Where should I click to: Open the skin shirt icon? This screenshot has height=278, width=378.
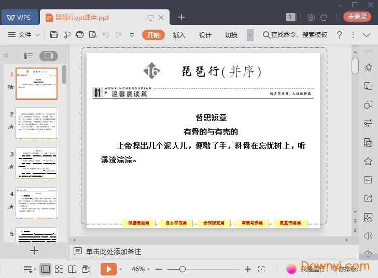(324, 17)
